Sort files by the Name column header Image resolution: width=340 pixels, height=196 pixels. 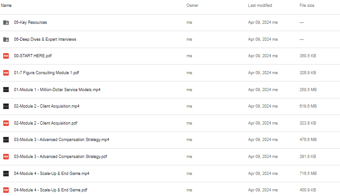[6, 5]
